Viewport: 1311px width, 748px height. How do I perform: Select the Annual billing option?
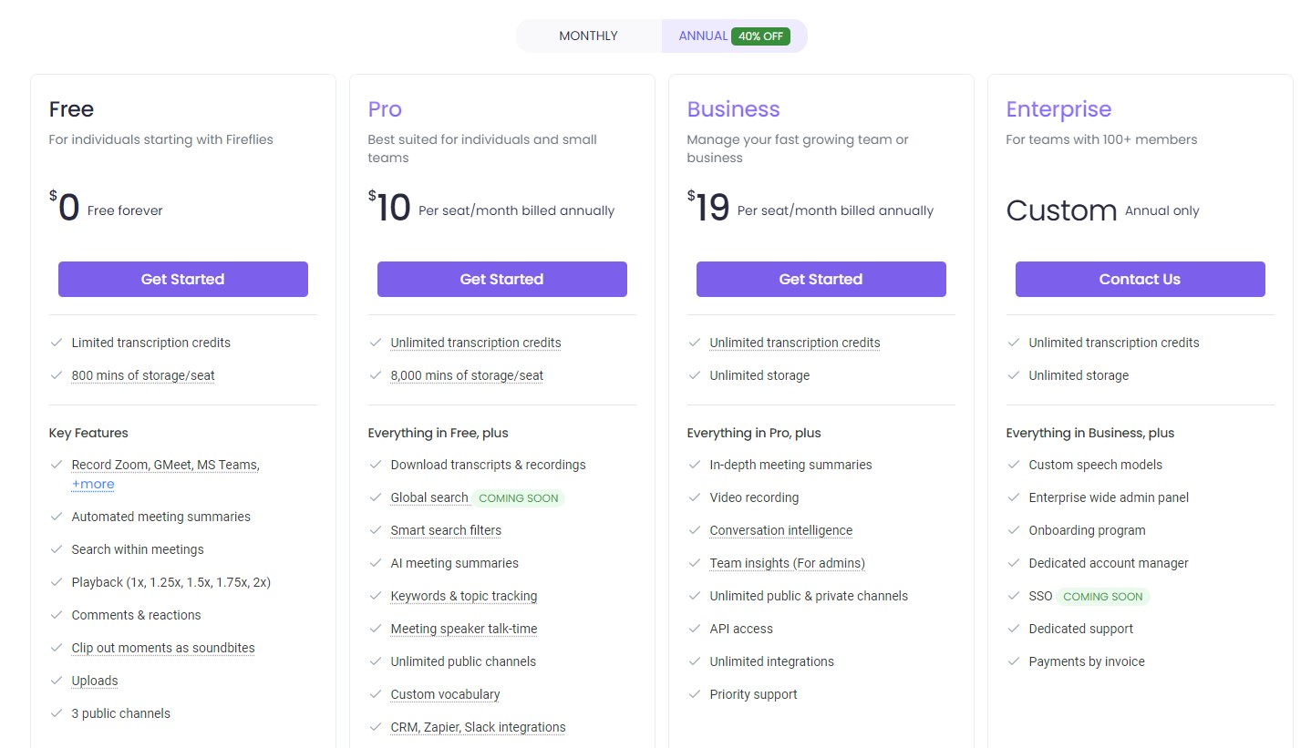click(x=702, y=36)
